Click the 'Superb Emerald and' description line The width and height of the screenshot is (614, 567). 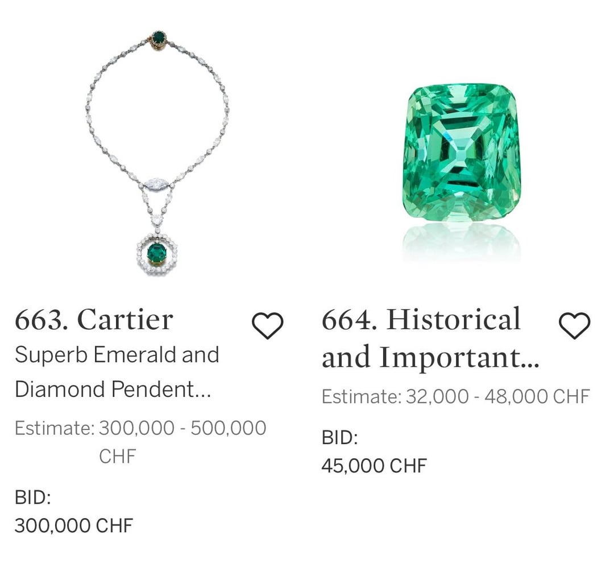[x=117, y=355]
